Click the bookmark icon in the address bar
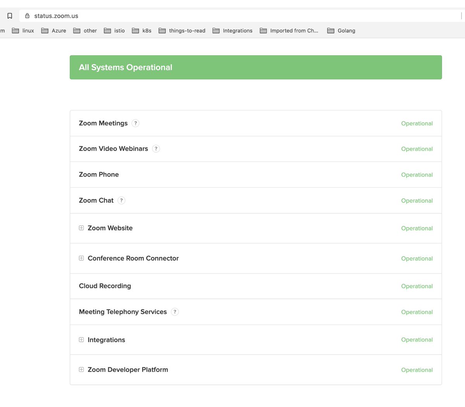The height and width of the screenshot is (407, 465). coord(10,16)
